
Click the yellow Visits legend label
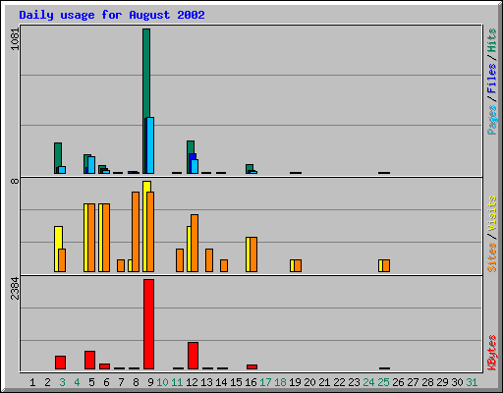click(x=492, y=214)
